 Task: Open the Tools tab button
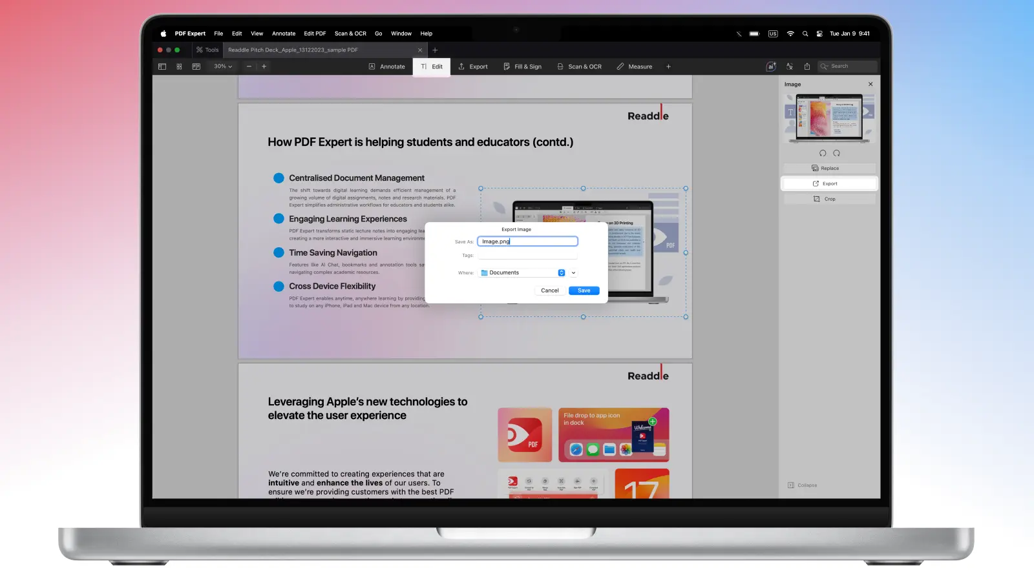tap(207, 50)
